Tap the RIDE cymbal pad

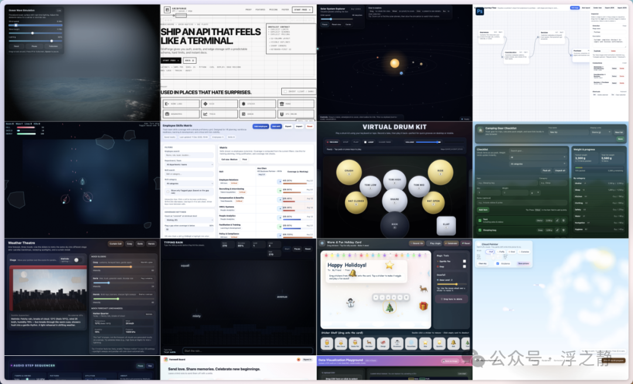pos(440,172)
